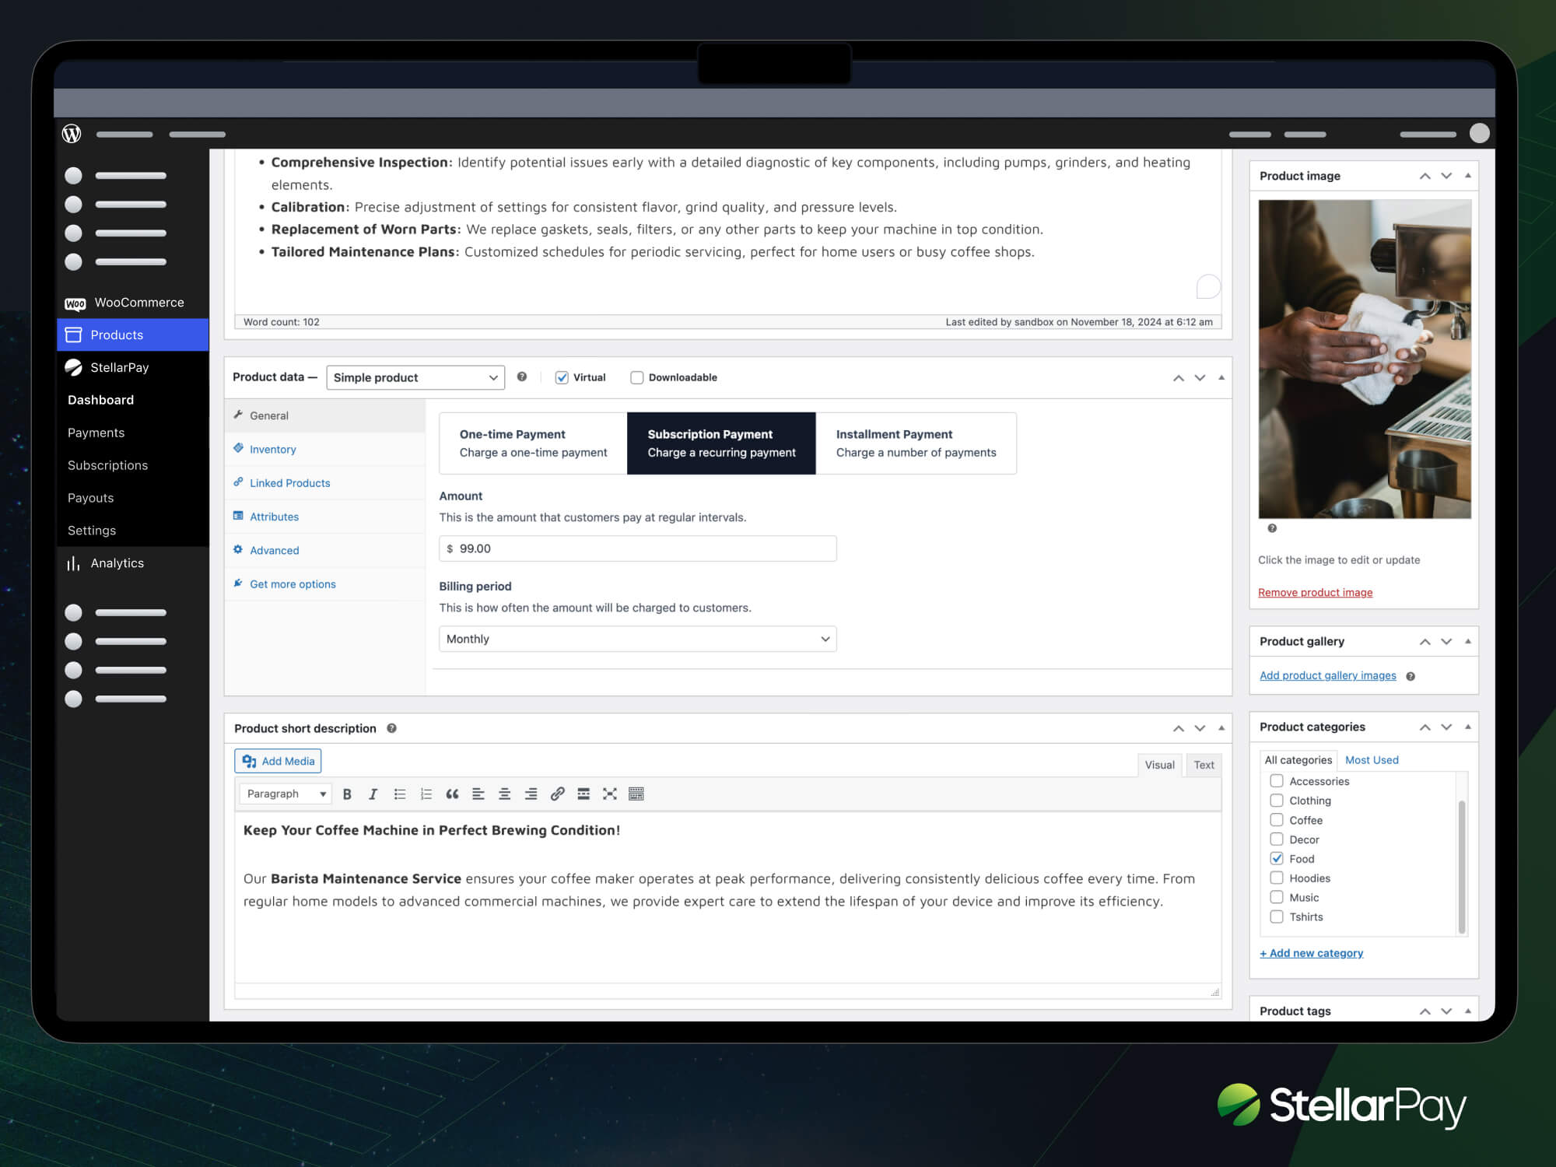Check the Accessories category
Image resolution: width=1556 pixels, height=1167 pixels.
pyautogui.click(x=1277, y=781)
